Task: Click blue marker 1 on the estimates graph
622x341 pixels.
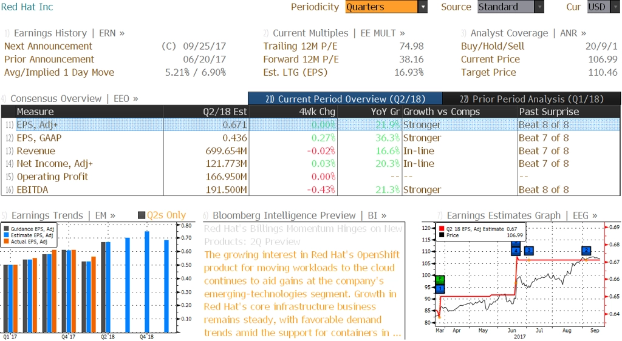Action: pyautogui.click(x=440, y=289)
